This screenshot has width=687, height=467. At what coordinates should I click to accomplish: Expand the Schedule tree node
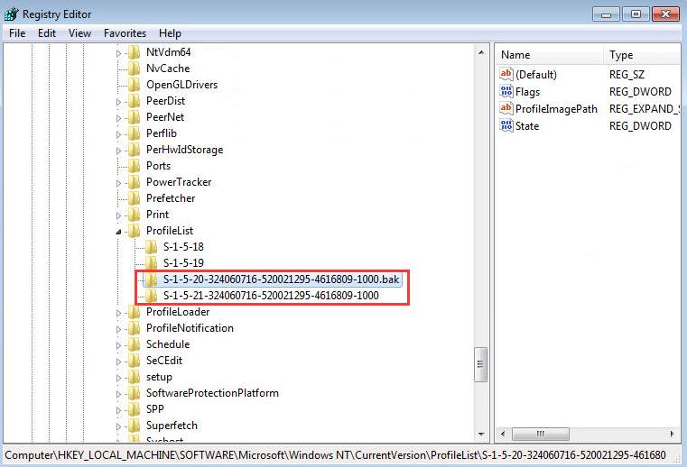(x=118, y=345)
